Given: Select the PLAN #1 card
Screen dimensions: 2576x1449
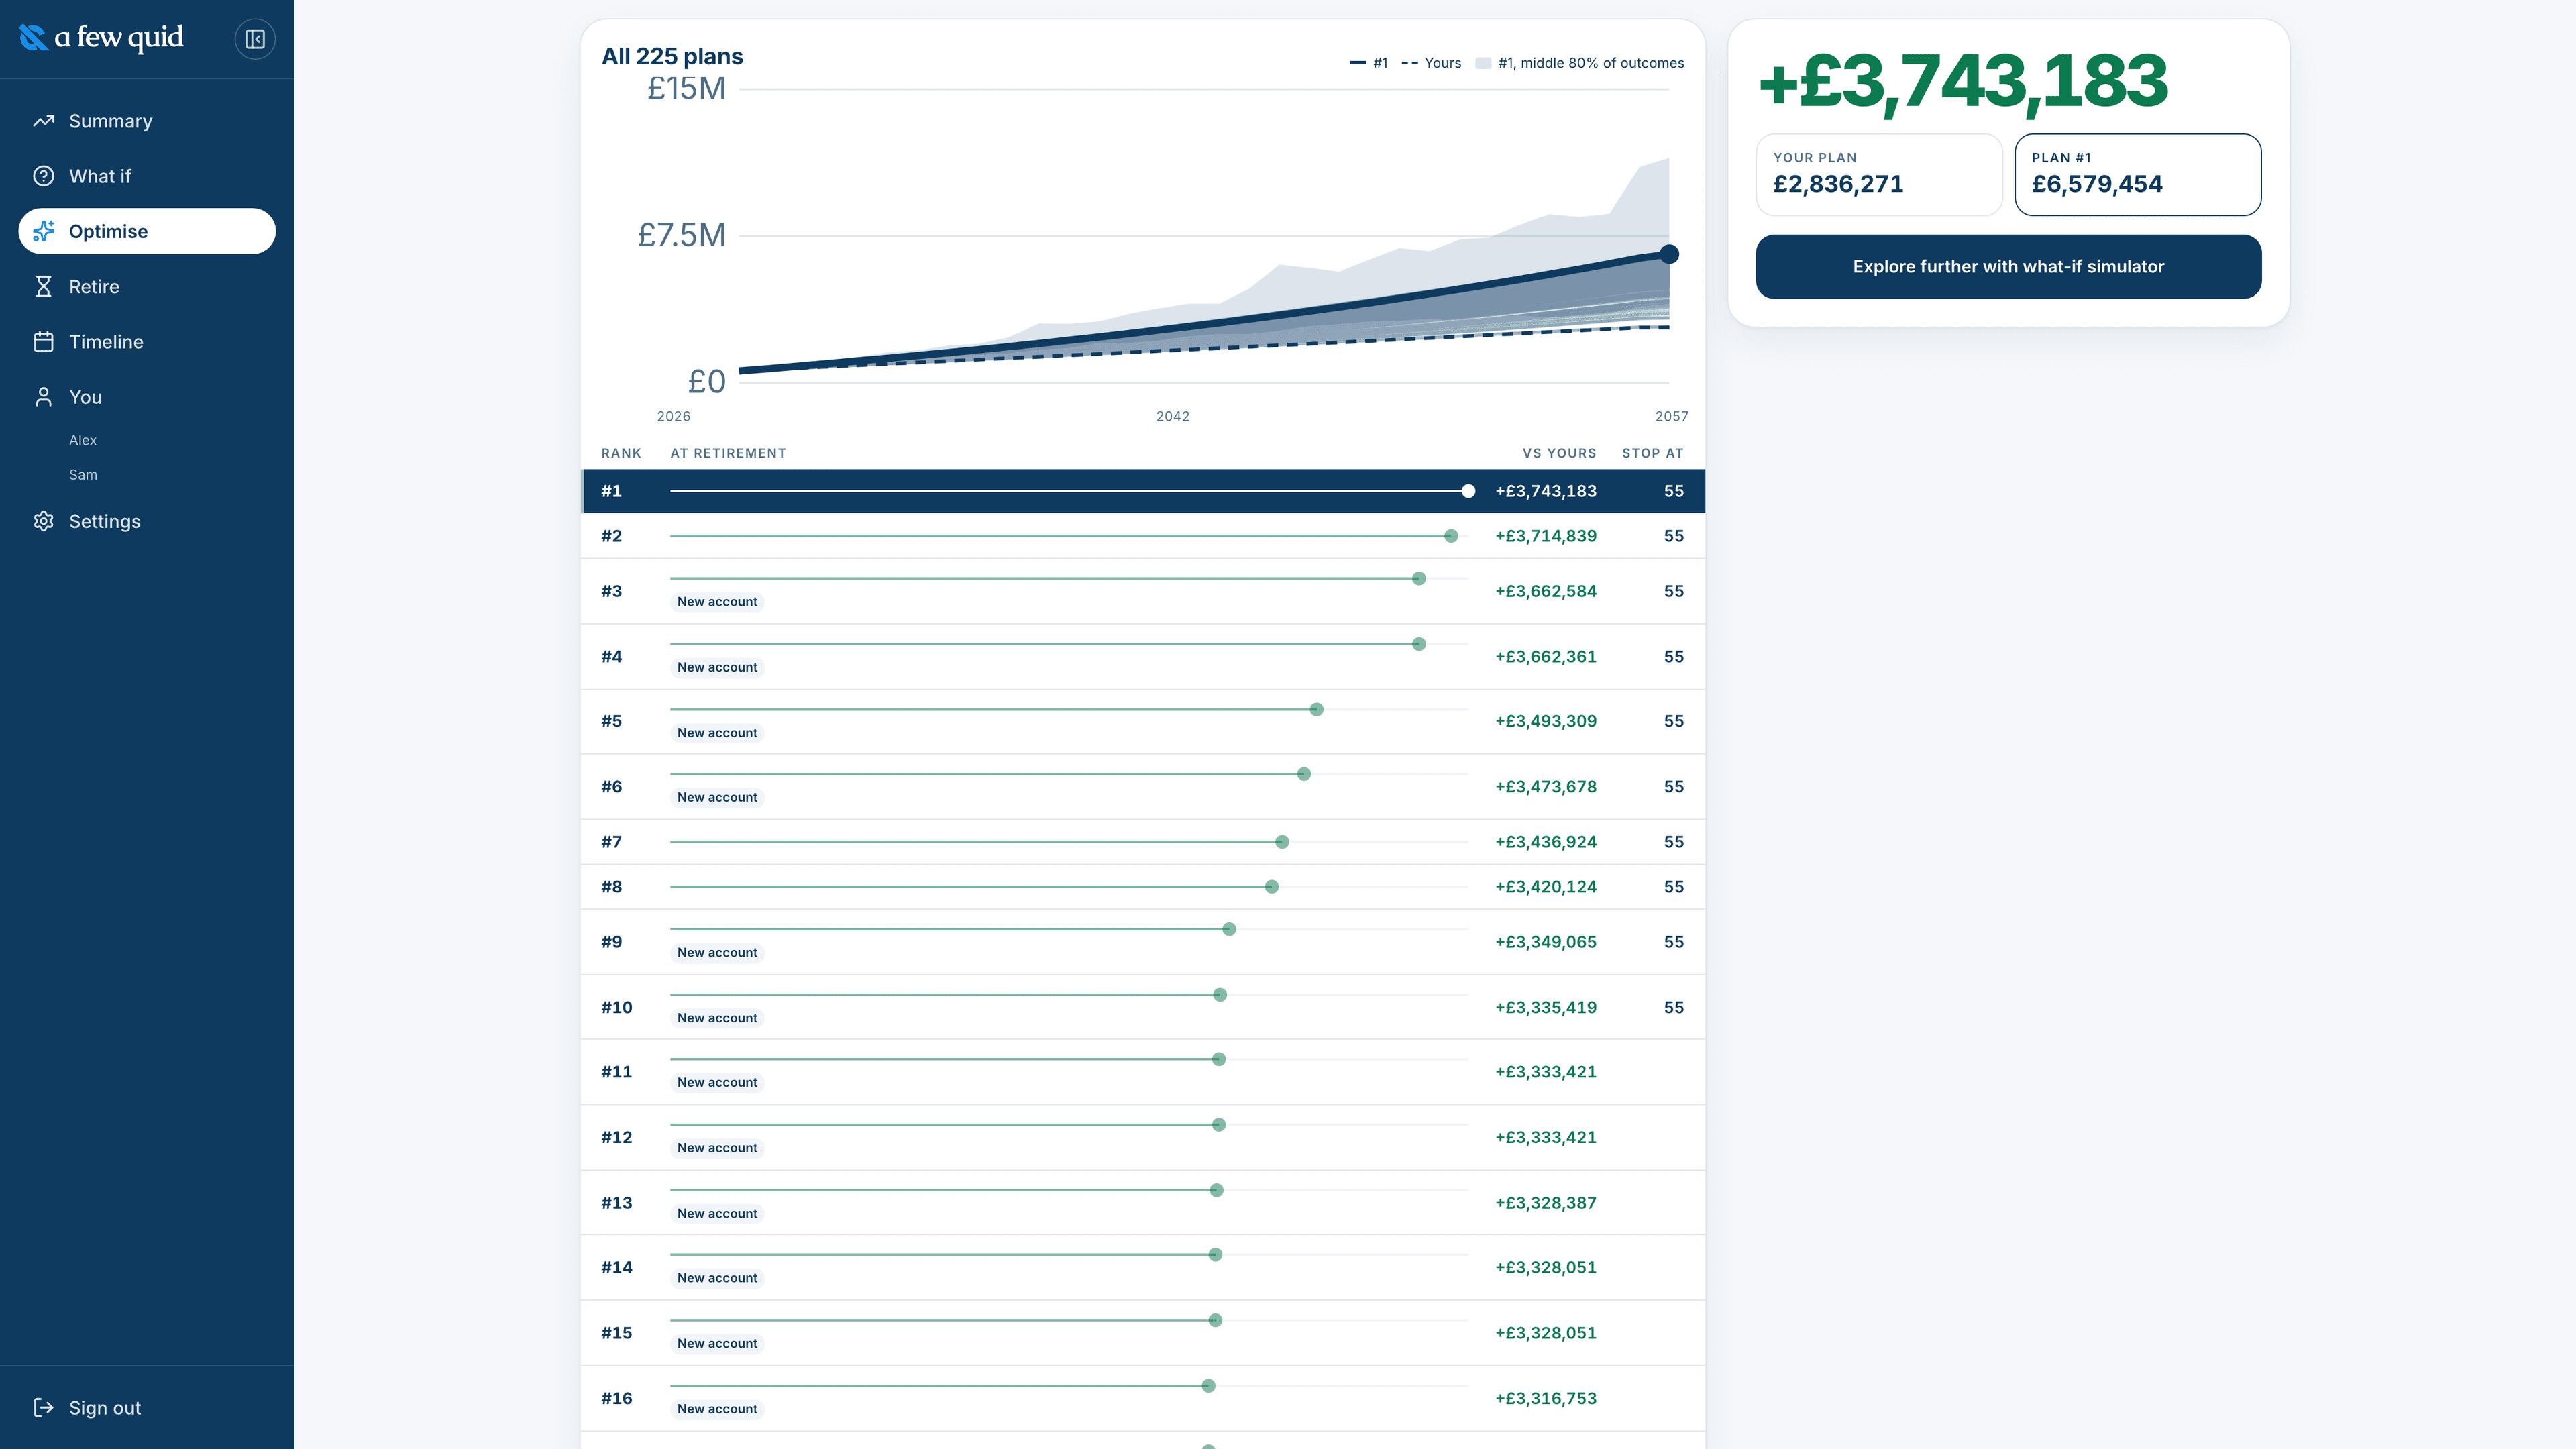Looking at the screenshot, I should coord(2137,174).
